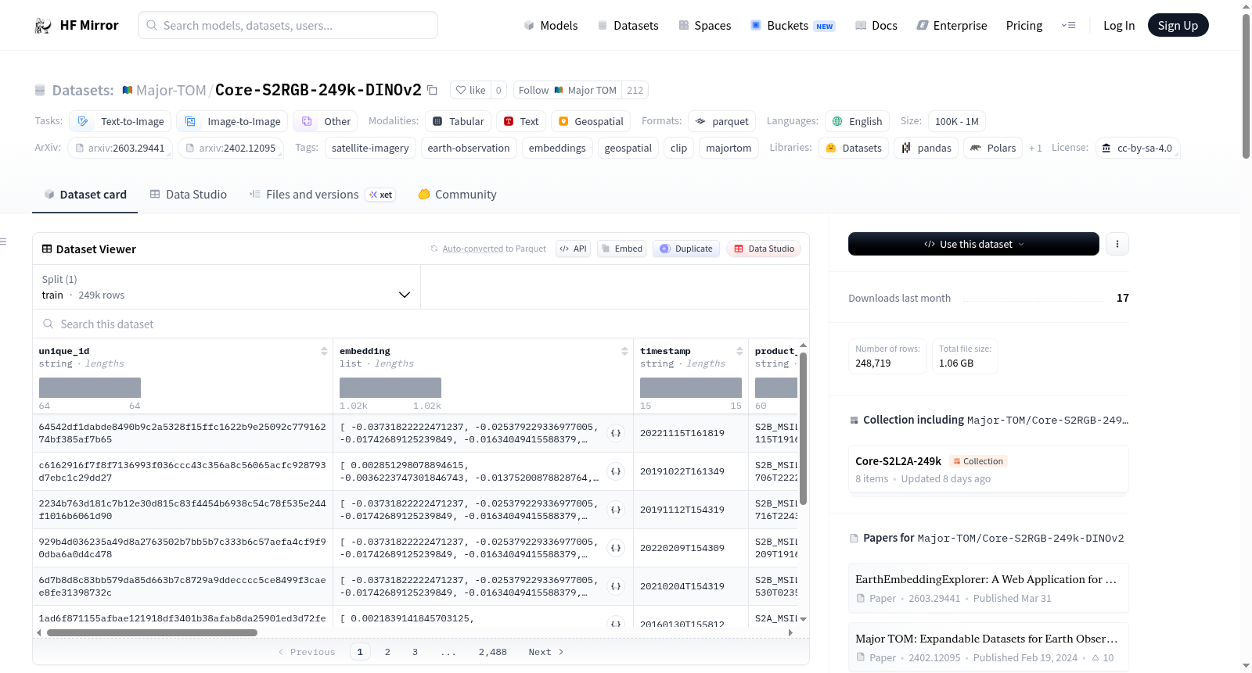The image size is (1252, 673).
Task: Click the table horizontal scrollbar
Action: [152, 632]
